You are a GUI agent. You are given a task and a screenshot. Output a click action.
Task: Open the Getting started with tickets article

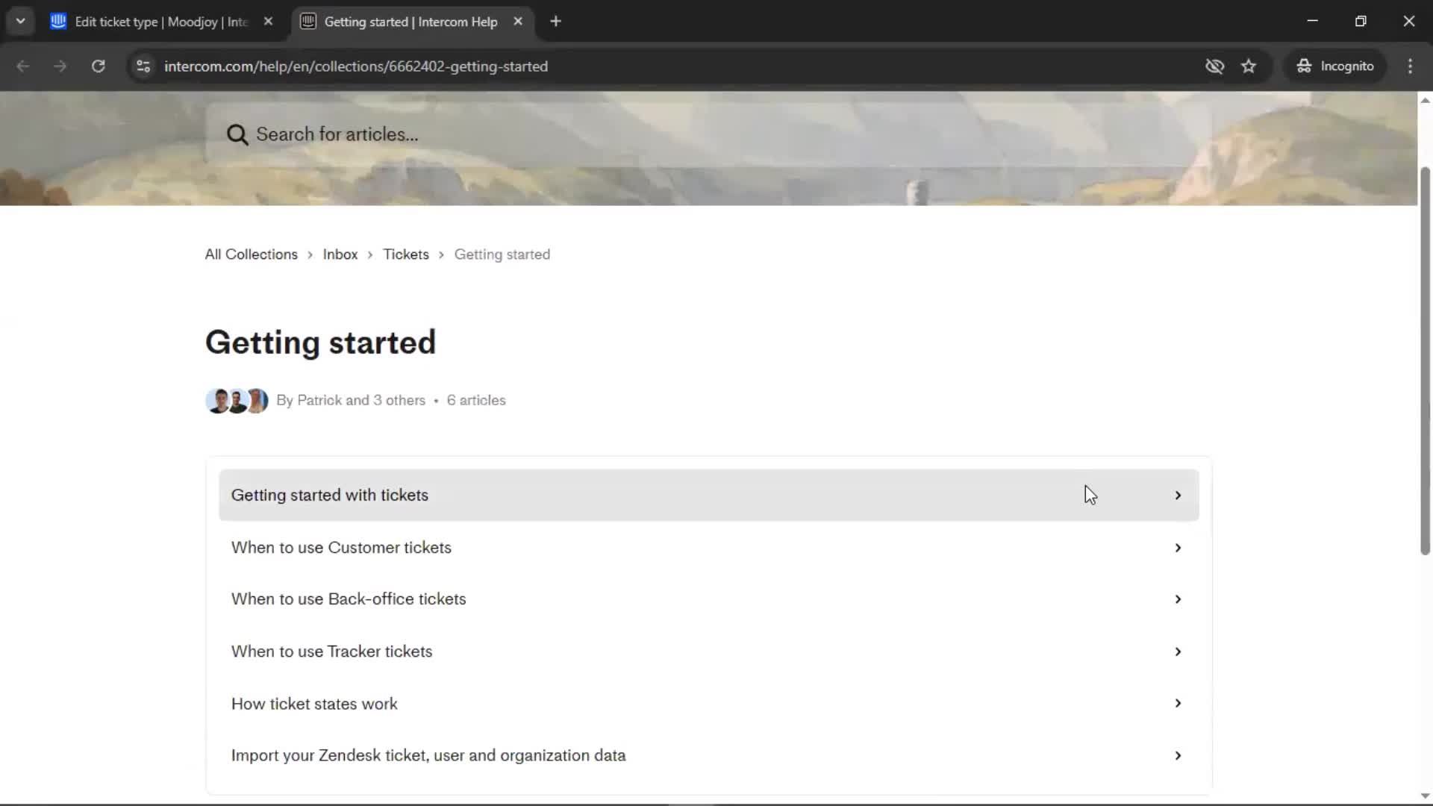click(x=708, y=496)
